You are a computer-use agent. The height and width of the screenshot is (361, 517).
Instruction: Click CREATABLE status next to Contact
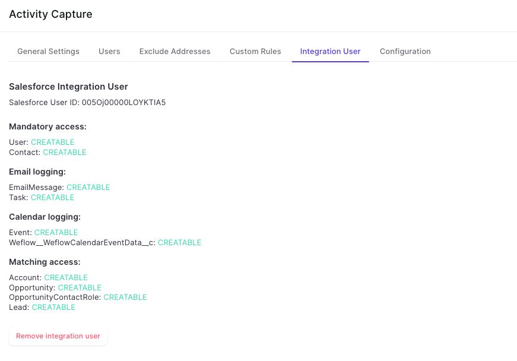pos(65,153)
